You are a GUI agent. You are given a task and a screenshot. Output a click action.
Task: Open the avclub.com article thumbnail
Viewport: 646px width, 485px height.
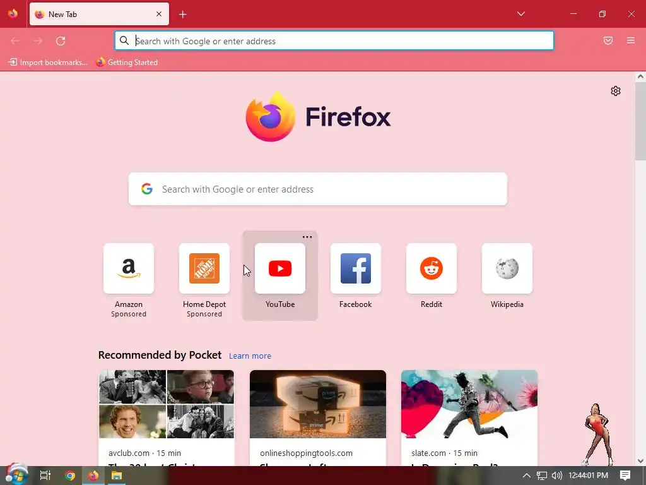pos(167,404)
